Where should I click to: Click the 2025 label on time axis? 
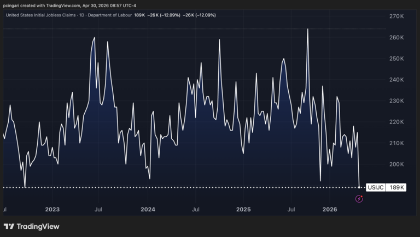coord(243,209)
